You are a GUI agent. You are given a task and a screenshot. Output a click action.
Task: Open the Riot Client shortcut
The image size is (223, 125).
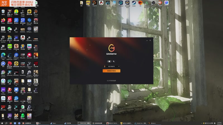click(x=29, y=56)
